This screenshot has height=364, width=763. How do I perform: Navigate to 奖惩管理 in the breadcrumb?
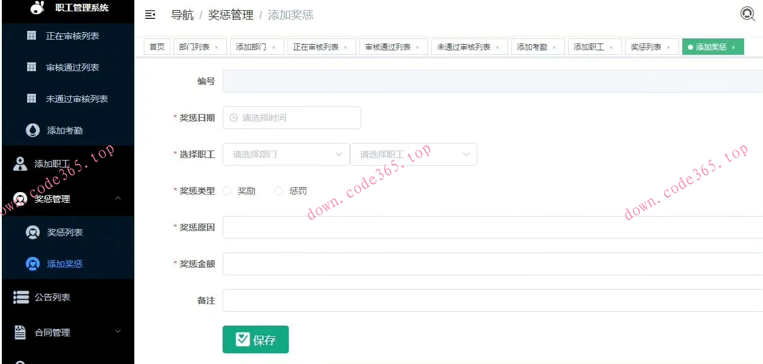click(230, 14)
